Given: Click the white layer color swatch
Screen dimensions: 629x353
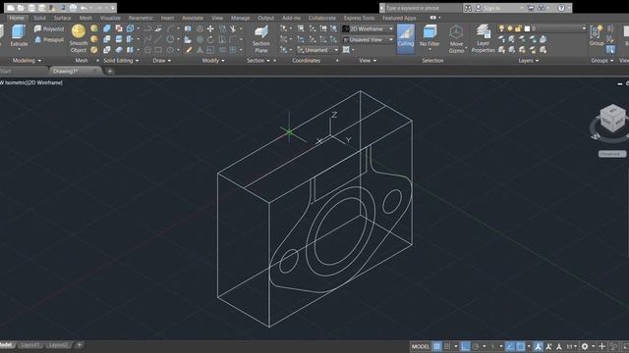Looking at the screenshot, I should point(527,28).
